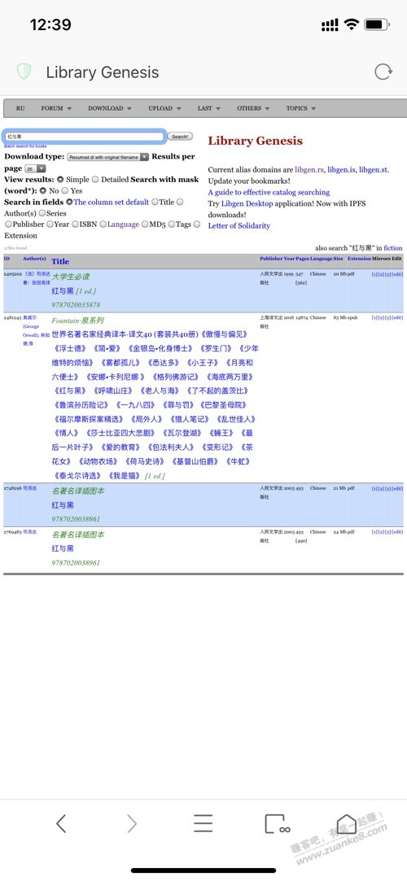Select the Language search field radio
This screenshot has height=881, width=407.
click(103, 225)
